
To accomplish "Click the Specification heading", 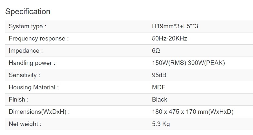I will click(28, 12).
